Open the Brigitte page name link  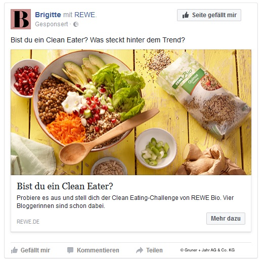(48, 15)
